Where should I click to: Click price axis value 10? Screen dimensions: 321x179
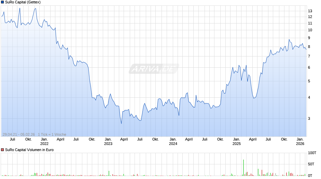pos(310,30)
